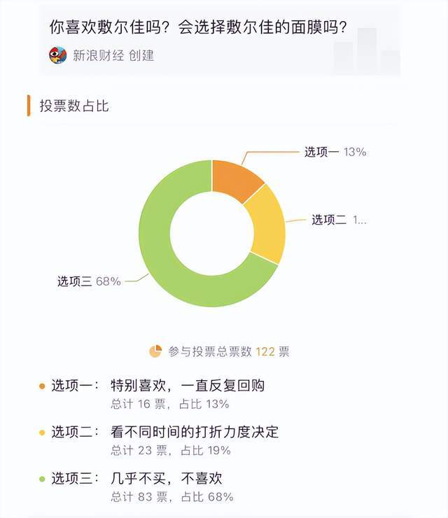Choose option 几乎不买，不喜欢
This screenshot has height=518, width=448.
(x=166, y=479)
